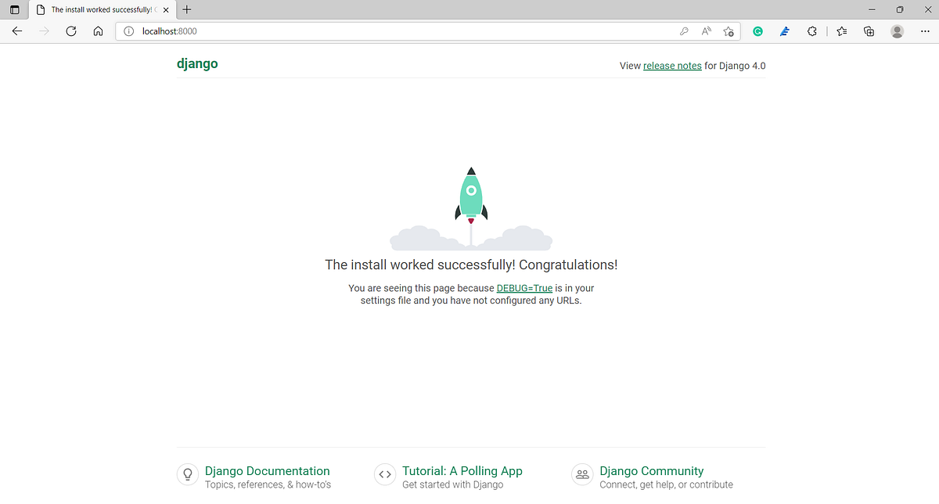Click the community people icon beside Django Community

pos(581,473)
